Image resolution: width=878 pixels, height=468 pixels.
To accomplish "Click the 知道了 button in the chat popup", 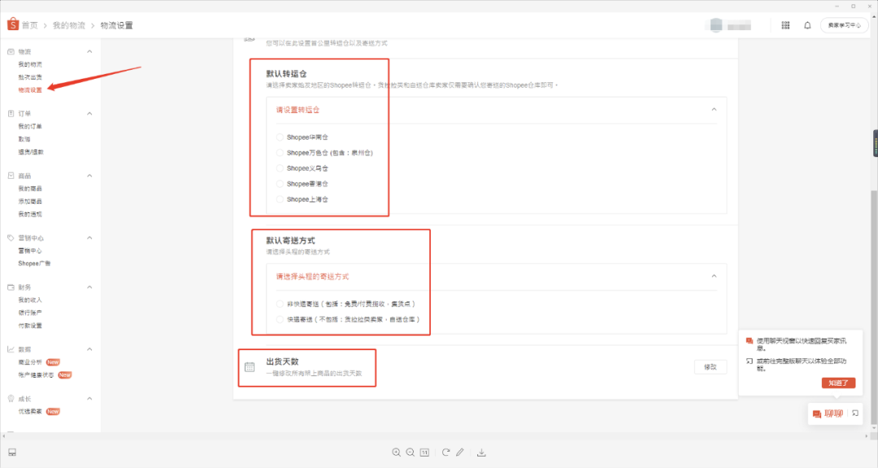I will pos(838,383).
